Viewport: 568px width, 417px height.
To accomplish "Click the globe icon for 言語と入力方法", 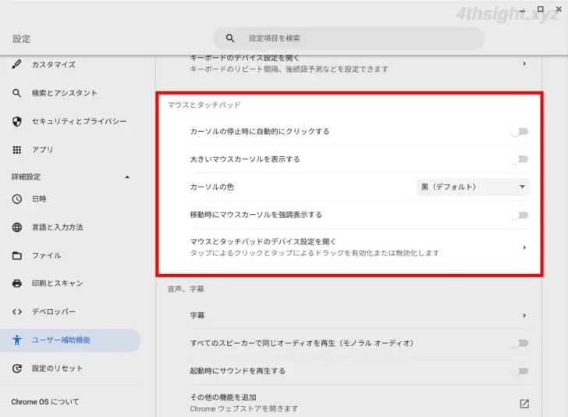I will [x=16, y=227].
